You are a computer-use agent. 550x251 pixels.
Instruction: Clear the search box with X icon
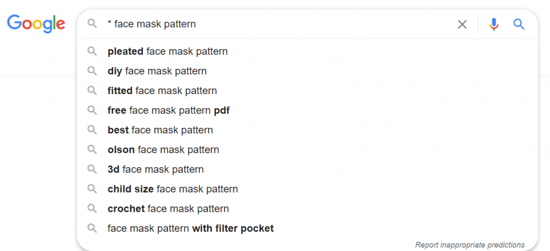pos(462,24)
